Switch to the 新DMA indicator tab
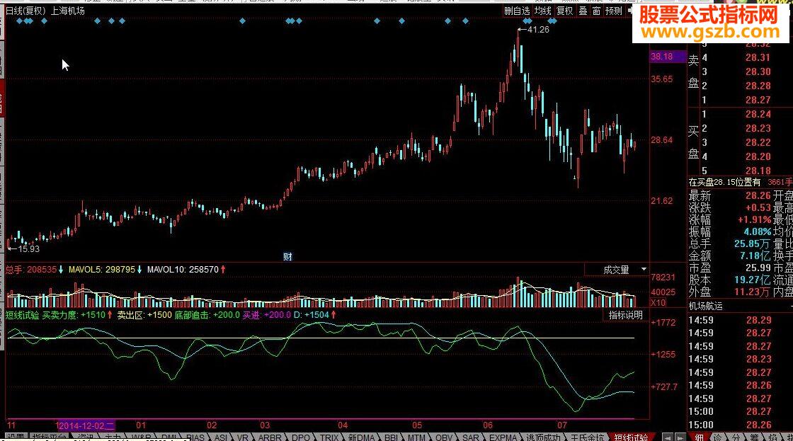 pyautogui.click(x=361, y=437)
